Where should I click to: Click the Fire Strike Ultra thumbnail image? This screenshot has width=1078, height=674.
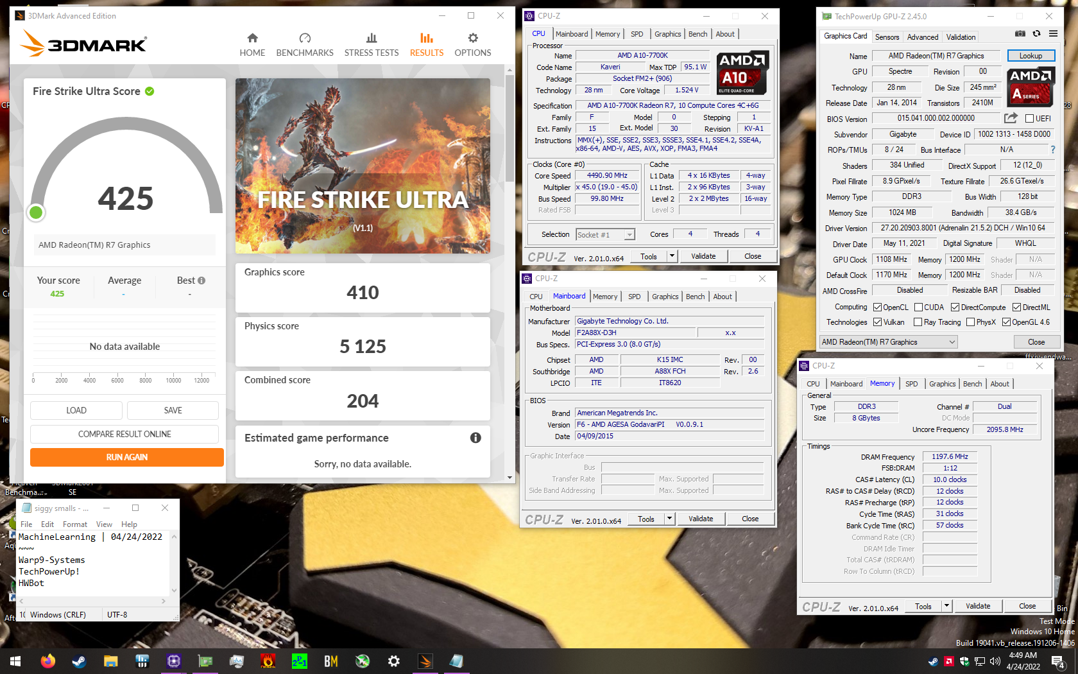(363, 166)
